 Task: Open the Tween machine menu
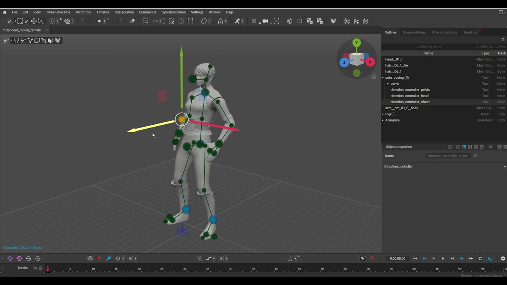click(x=58, y=12)
